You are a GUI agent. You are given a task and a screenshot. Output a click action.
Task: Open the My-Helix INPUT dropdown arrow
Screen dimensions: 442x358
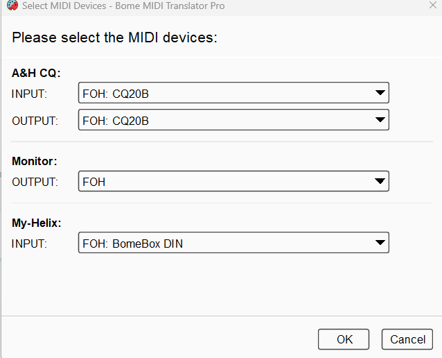coord(379,243)
